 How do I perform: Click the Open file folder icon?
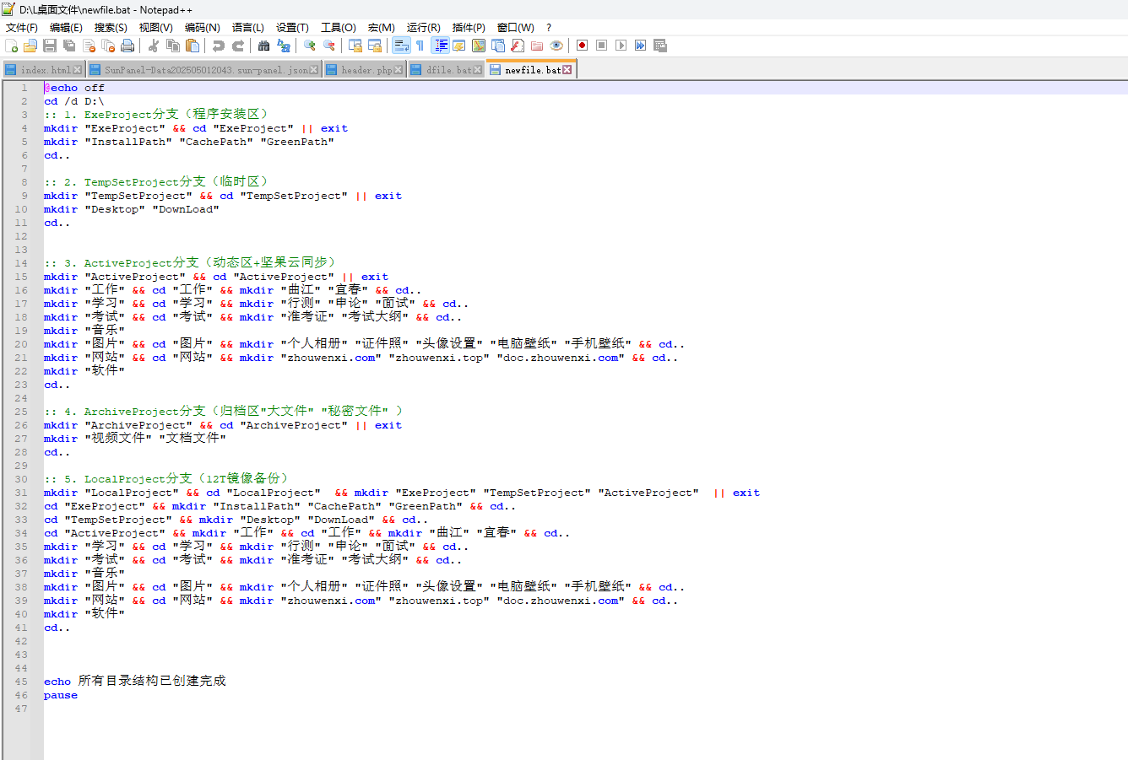[30, 46]
